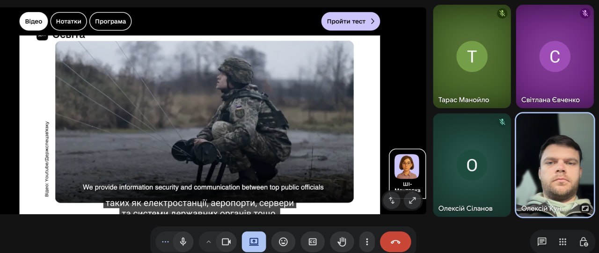Toggle closed captions
The image size is (599, 253).
pos(313,242)
